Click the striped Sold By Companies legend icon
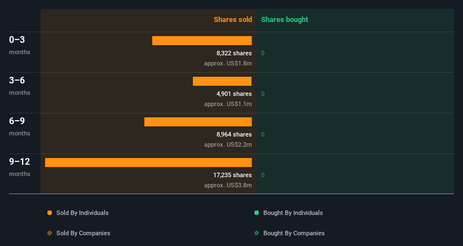The height and width of the screenshot is (246, 463). (x=50, y=233)
